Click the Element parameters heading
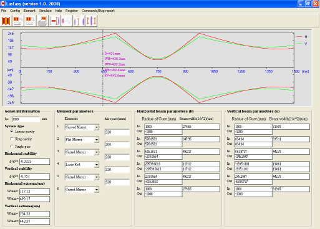This screenshot has width=320, height=229. click(x=75, y=112)
